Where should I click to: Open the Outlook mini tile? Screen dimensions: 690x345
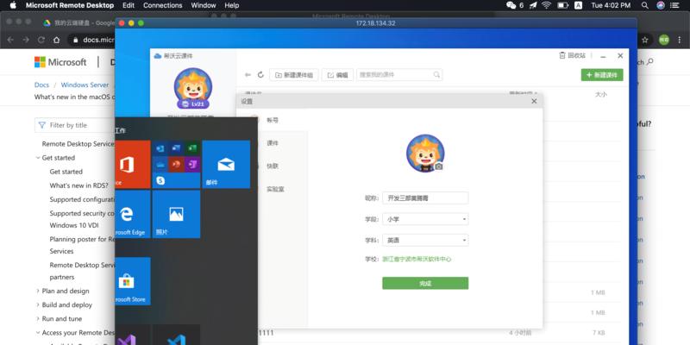(160, 148)
